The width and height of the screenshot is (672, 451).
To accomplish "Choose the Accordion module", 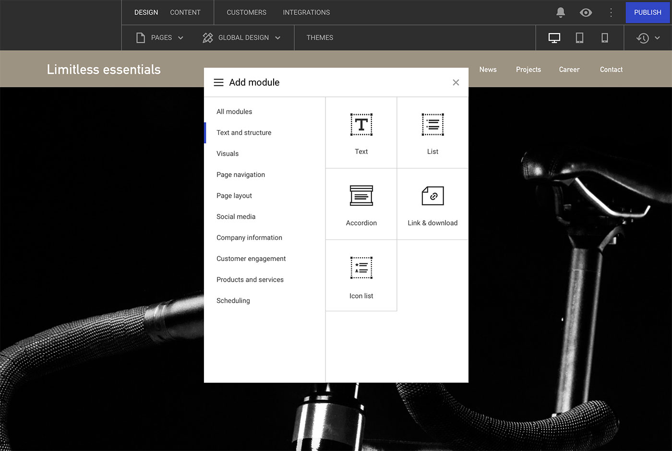I will pyautogui.click(x=361, y=204).
